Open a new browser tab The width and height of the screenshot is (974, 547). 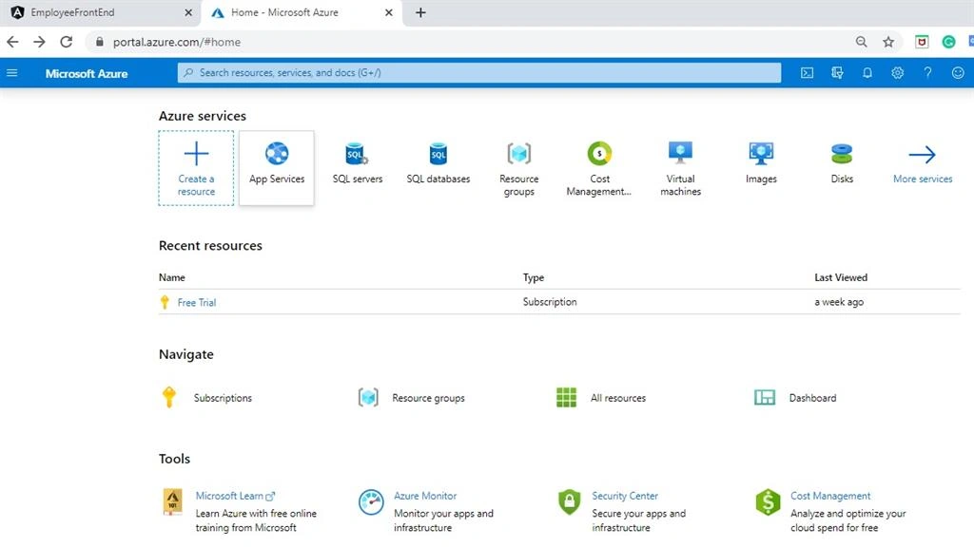(x=420, y=12)
